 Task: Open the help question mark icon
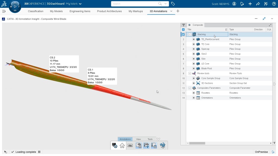pyautogui.click(x=274, y=4)
